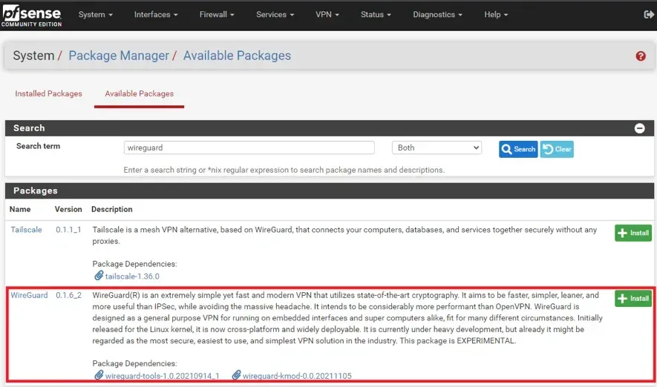
Task: Switch to the Installed Packages tab
Action: coord(48,93)
